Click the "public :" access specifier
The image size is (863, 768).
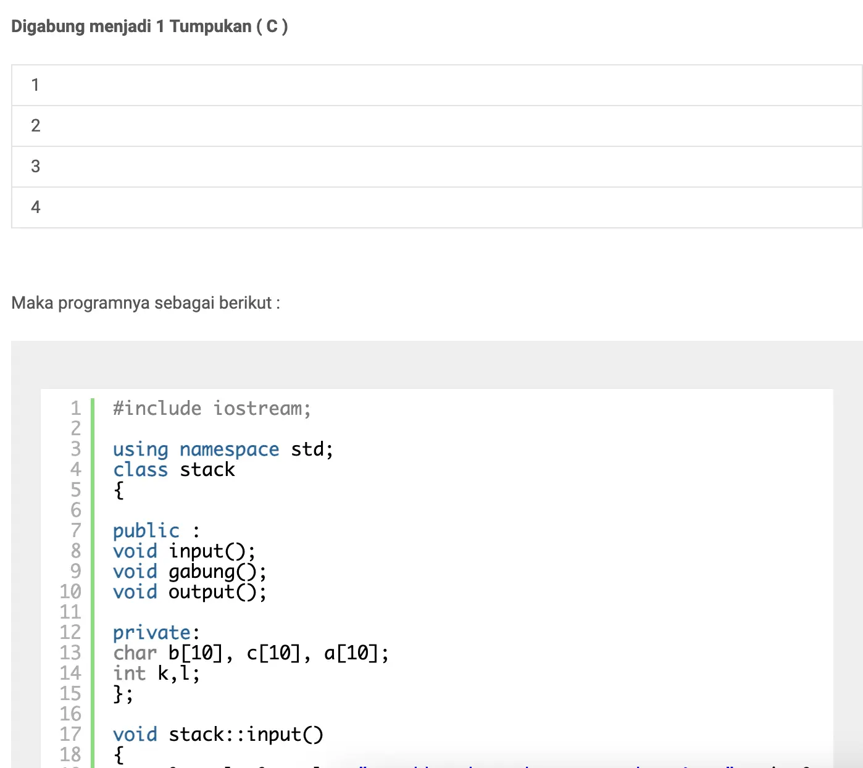[156, 531]
